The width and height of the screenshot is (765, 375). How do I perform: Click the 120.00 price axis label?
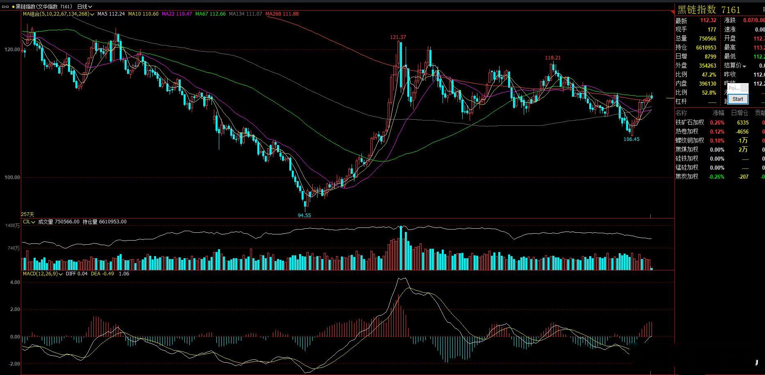12,50
